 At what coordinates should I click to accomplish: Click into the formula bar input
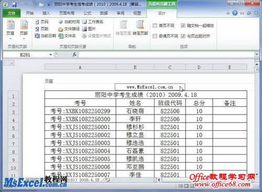(167, 54)
